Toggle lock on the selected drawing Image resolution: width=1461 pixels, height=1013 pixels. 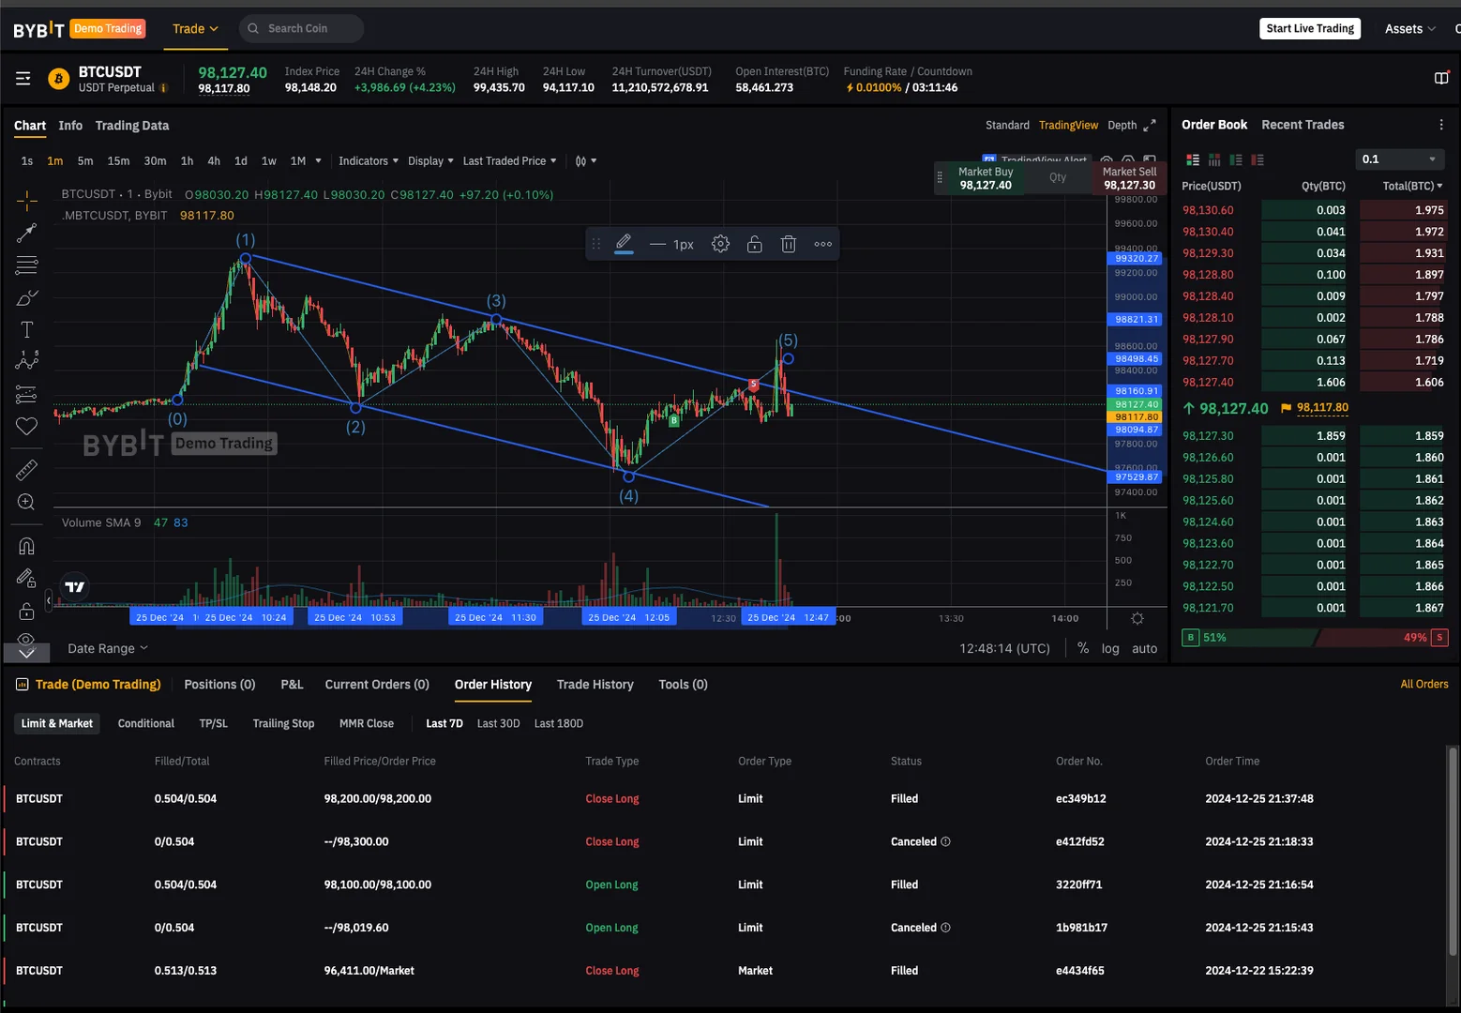tap(755, 244)
